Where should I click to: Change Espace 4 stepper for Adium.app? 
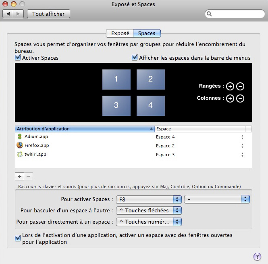(242, 137)
